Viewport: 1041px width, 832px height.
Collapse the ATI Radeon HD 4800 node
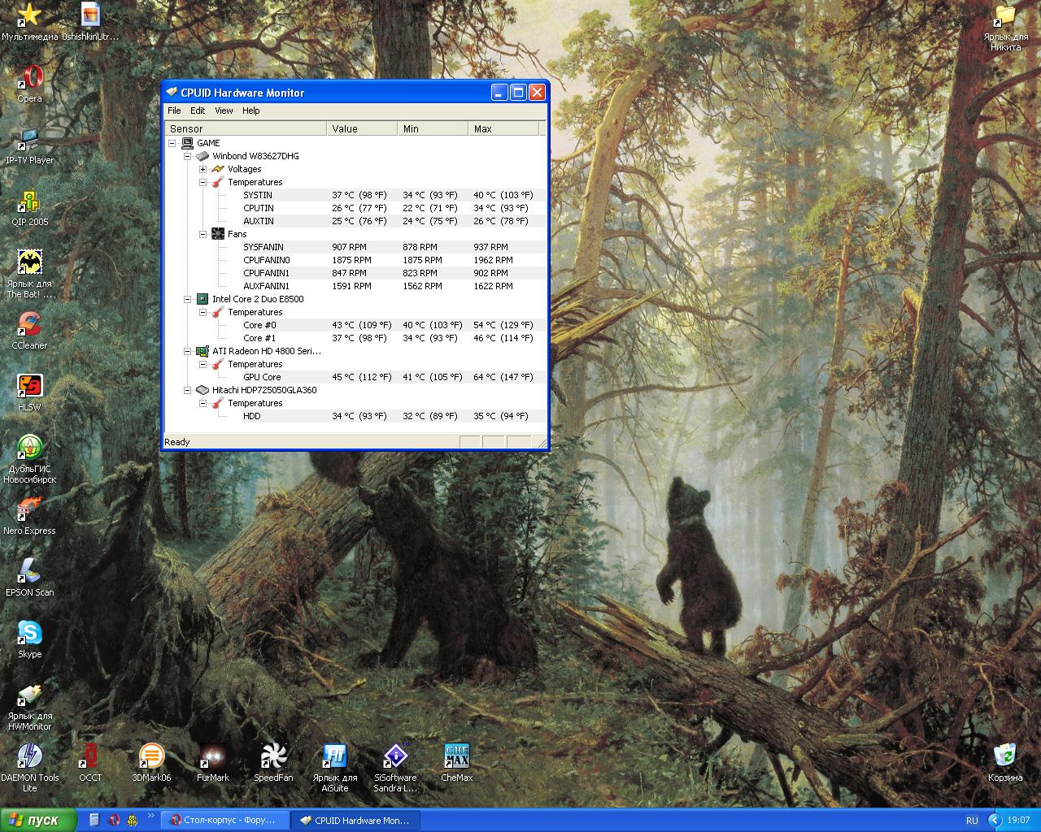pos(187,351)
